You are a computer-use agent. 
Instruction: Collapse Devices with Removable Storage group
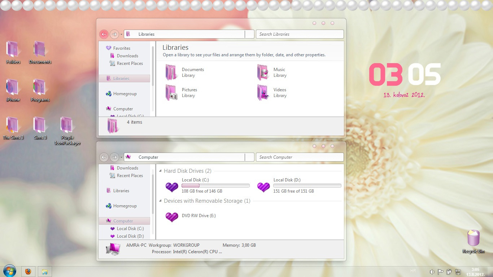tap(161, 201)
